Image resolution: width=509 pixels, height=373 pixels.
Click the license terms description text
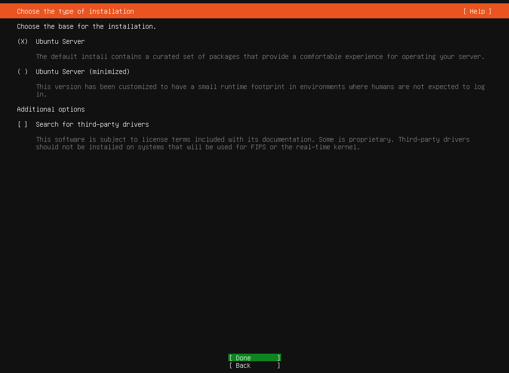252,143
